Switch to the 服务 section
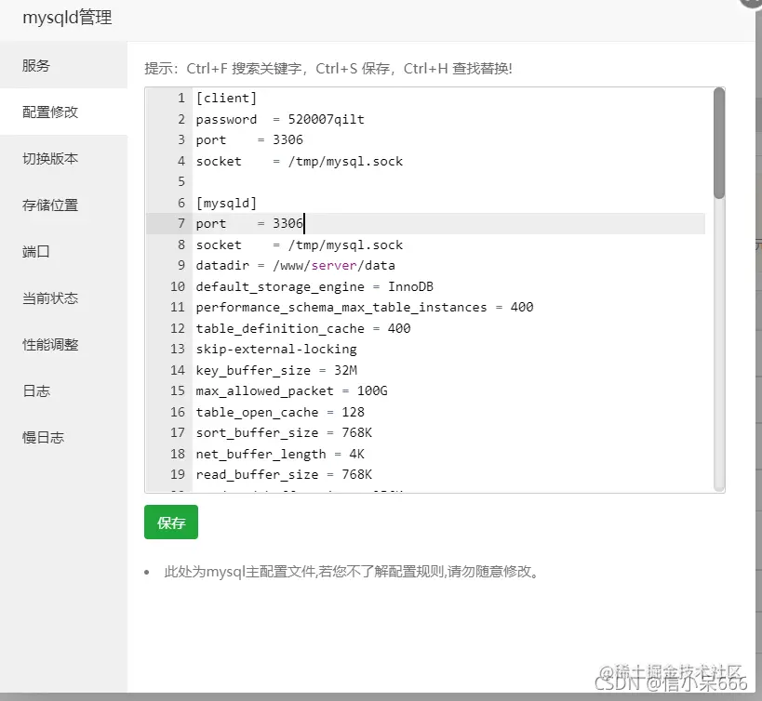Image resolution: width=762 pixels, height=701 pixels. tap(37, 64)
